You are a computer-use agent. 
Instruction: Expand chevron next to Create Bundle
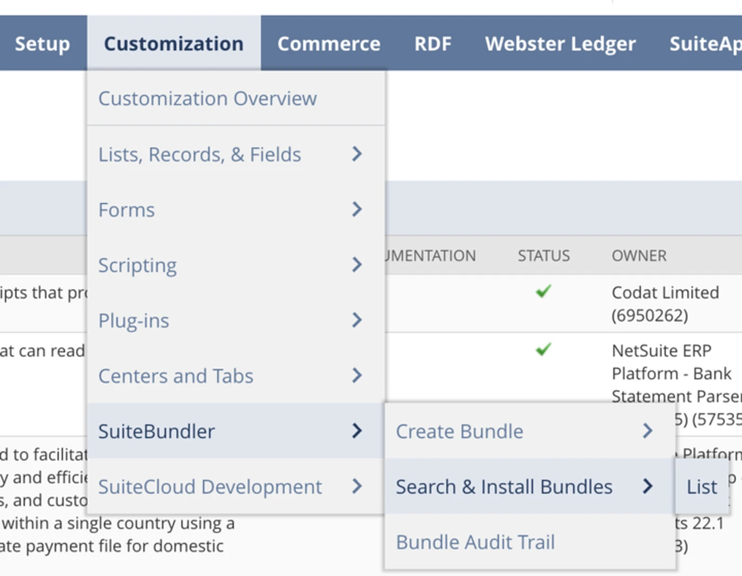click(648, 431)
